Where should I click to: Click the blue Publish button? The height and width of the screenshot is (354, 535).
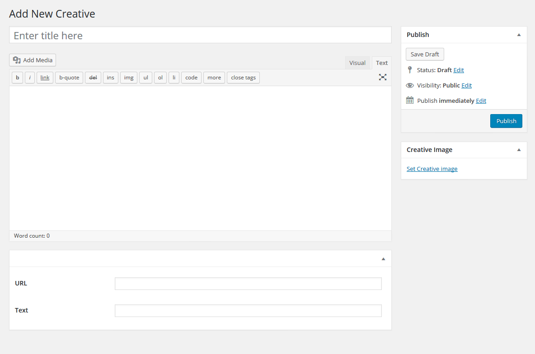(506, 121)
